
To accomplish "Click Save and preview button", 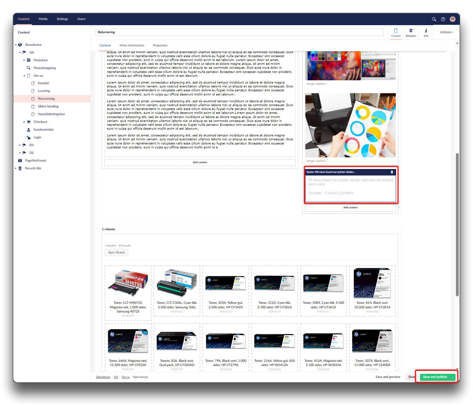I will coord(388,377).
